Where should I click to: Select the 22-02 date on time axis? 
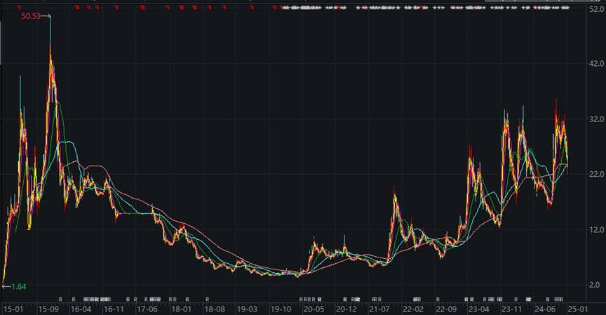click(x=412, y=309)
